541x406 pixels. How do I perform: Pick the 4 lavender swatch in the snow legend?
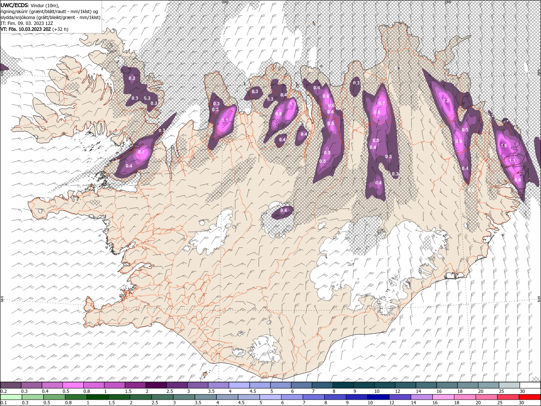click(x=239, y=385)
